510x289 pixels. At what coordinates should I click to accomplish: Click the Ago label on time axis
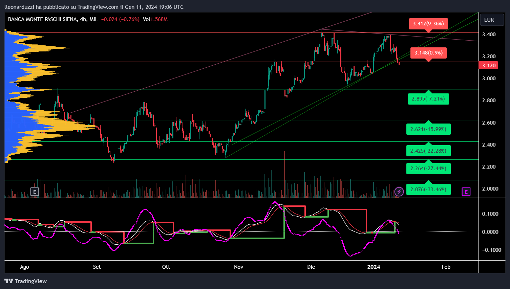pos(24,267)
